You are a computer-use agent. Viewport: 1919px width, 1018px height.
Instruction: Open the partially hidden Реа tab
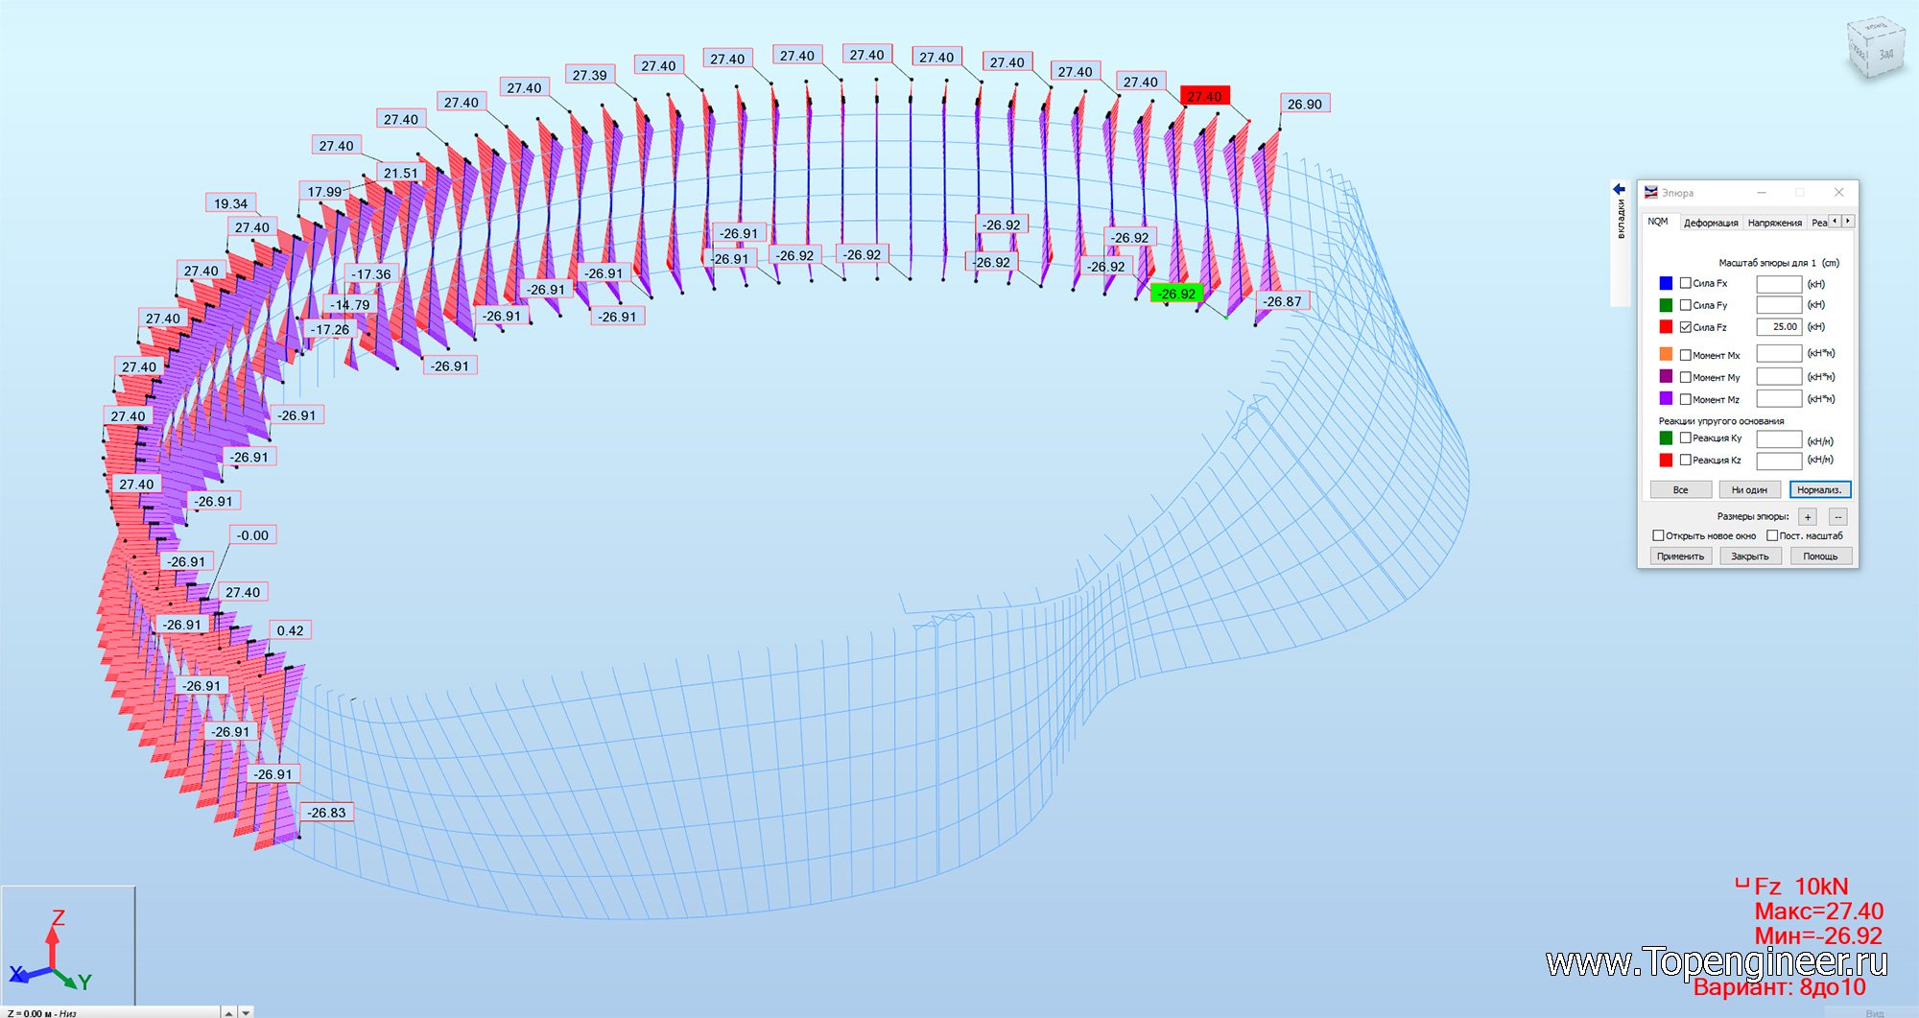[x=1819, y=223]
